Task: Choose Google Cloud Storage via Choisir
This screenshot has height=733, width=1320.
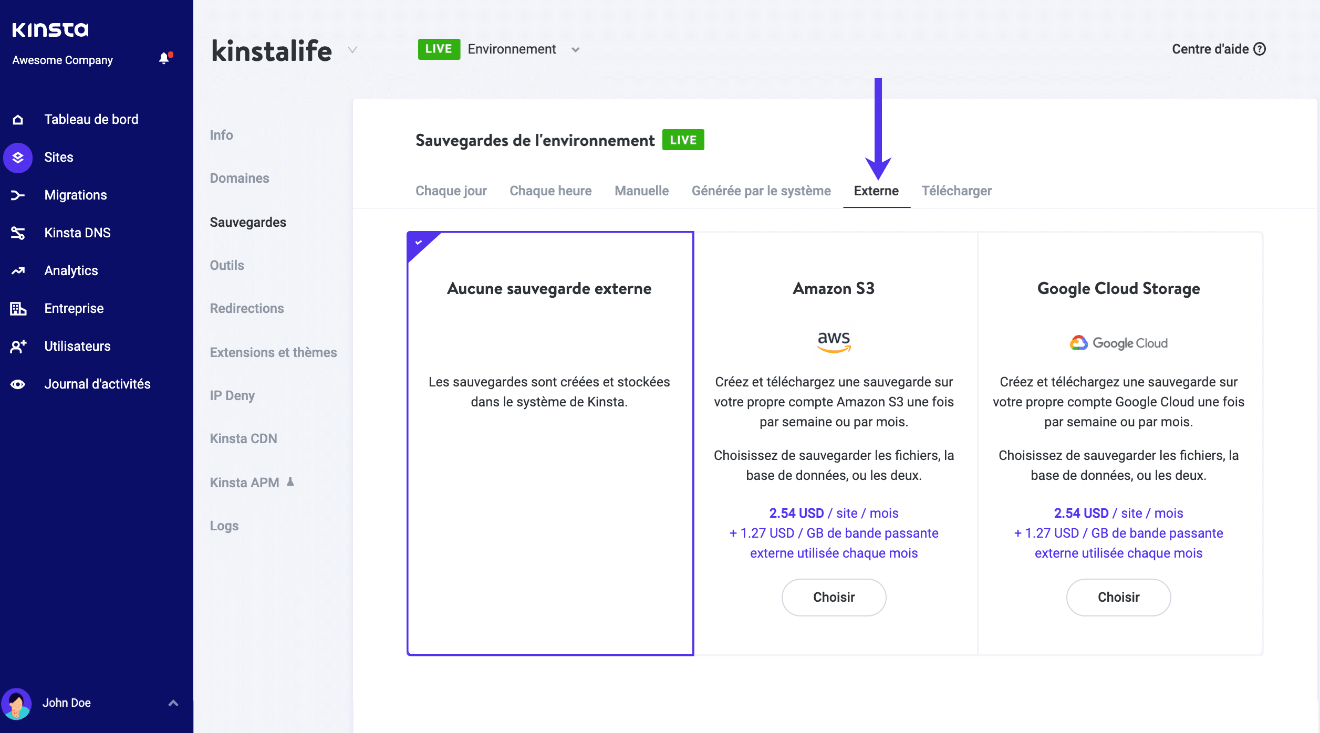Action: 1118,597
